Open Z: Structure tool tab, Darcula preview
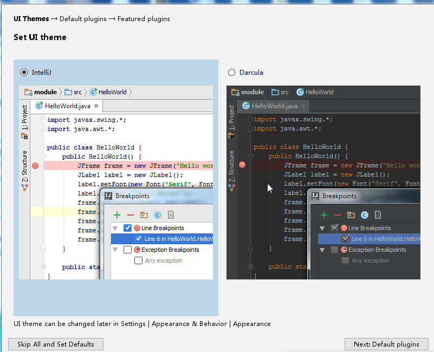This screenshot has width=434, height=352. click(x=232, y=166)
